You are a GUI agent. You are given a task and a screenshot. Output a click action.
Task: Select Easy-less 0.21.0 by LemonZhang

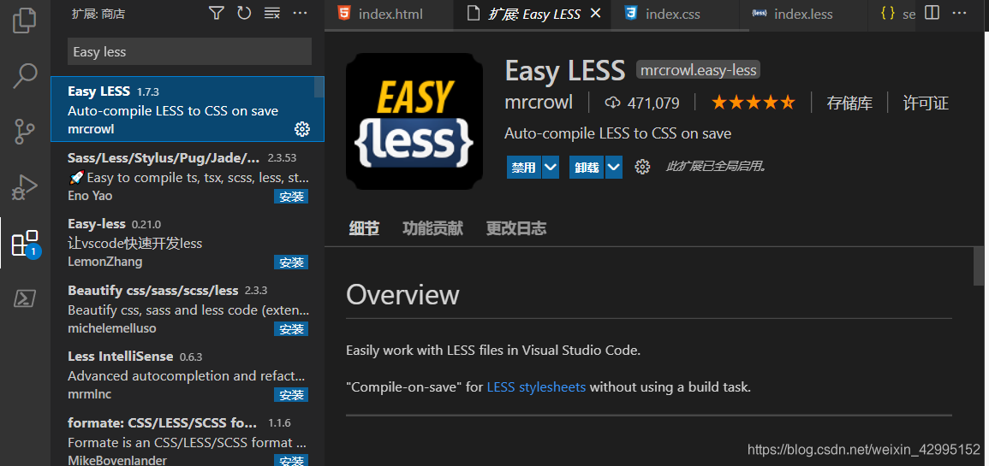click(188, 241)
